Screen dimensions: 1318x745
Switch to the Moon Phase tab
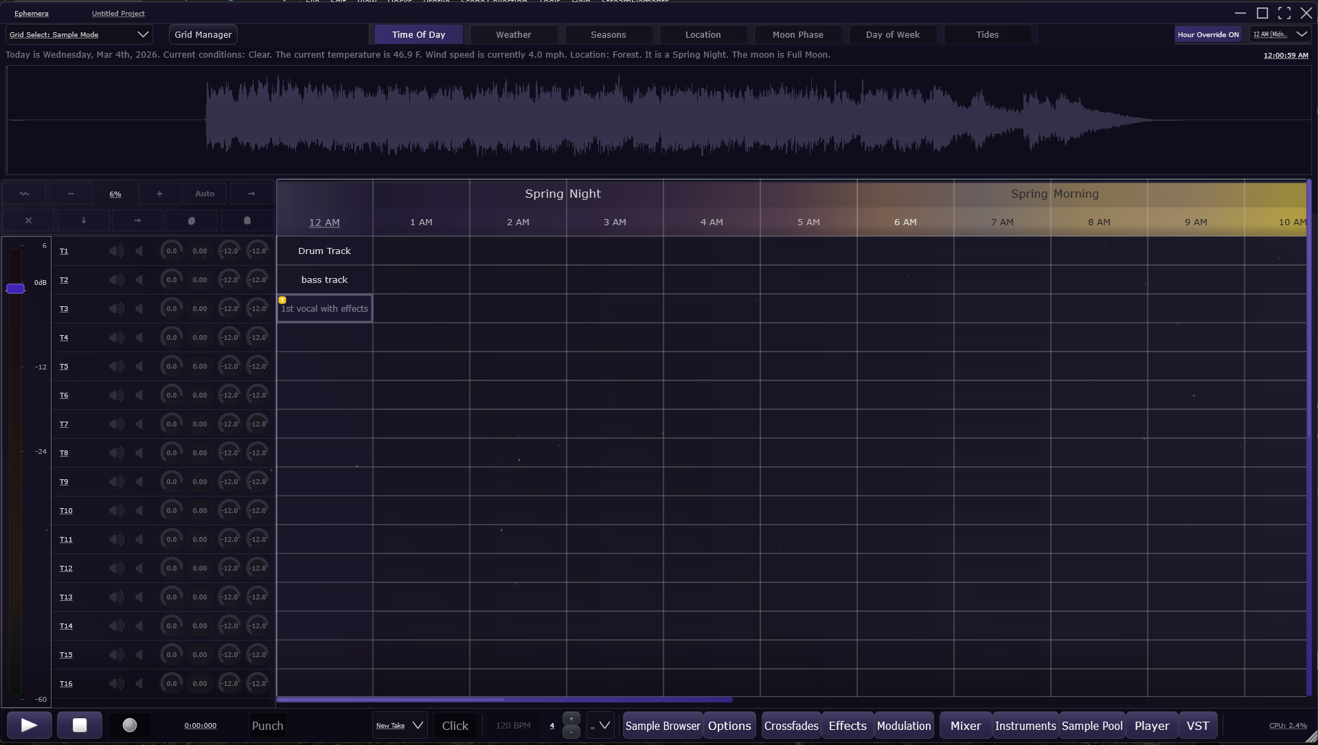(797, 34)
